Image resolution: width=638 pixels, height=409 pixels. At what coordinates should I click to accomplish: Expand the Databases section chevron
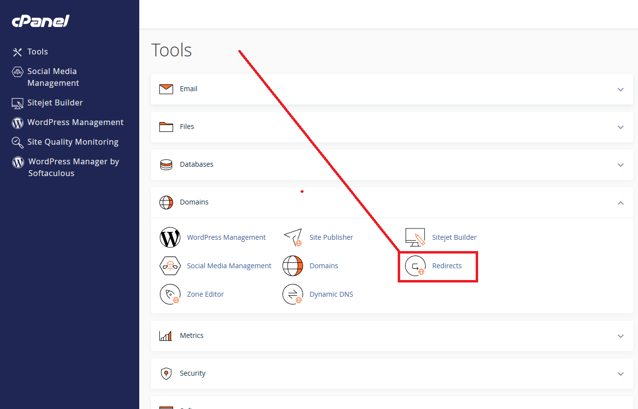click(621, 165)
